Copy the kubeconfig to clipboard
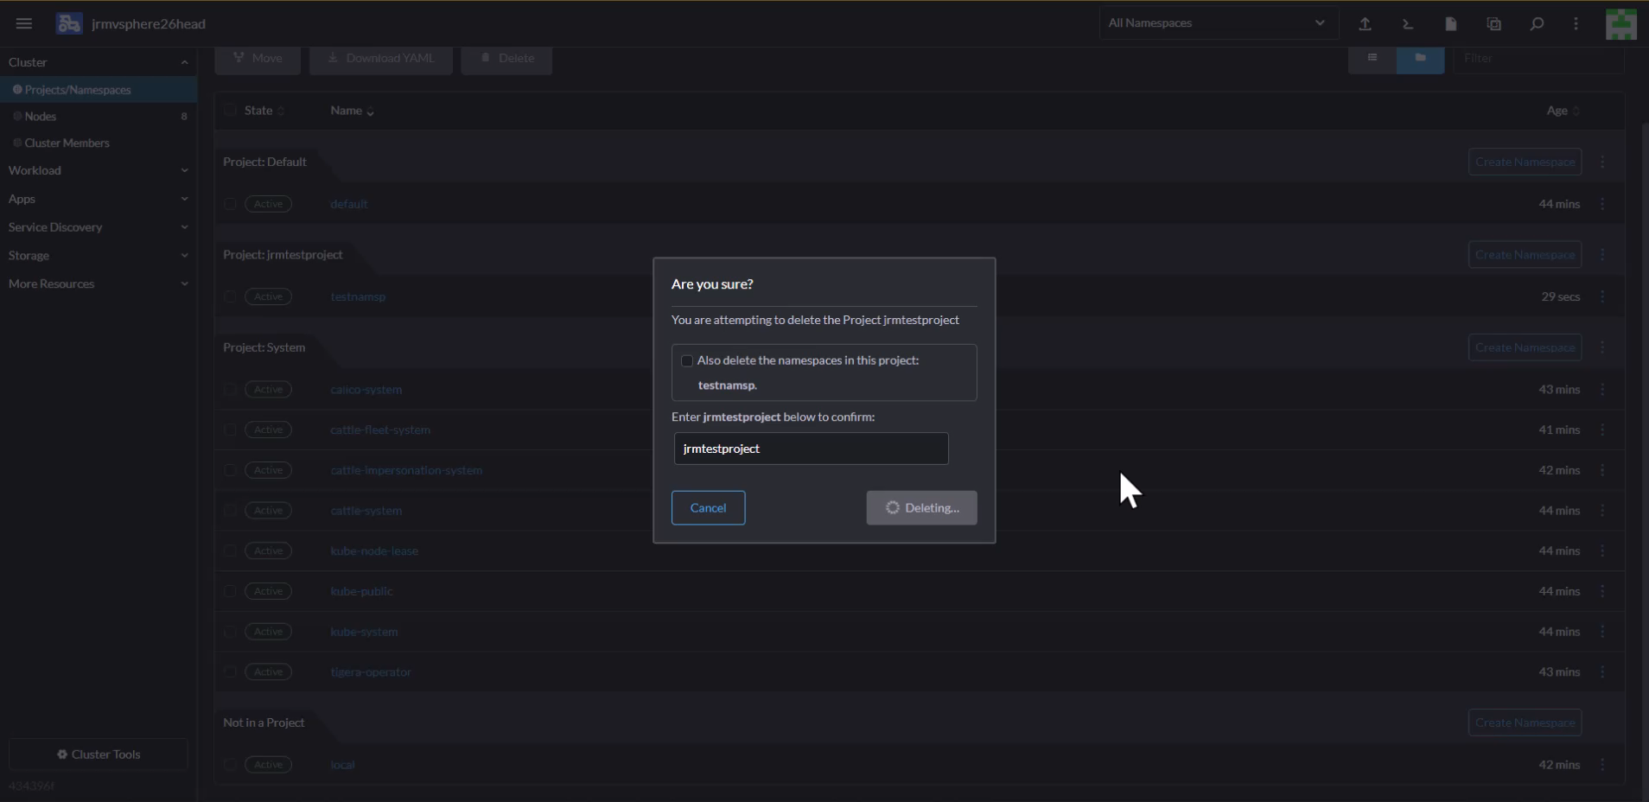 1493,23
